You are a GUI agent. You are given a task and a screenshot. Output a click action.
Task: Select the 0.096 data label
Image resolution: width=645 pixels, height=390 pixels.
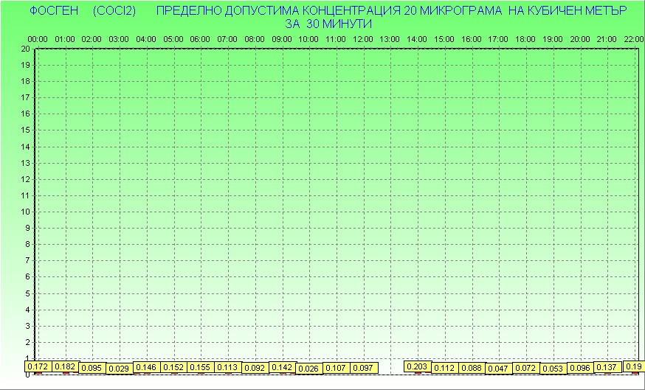580,368
